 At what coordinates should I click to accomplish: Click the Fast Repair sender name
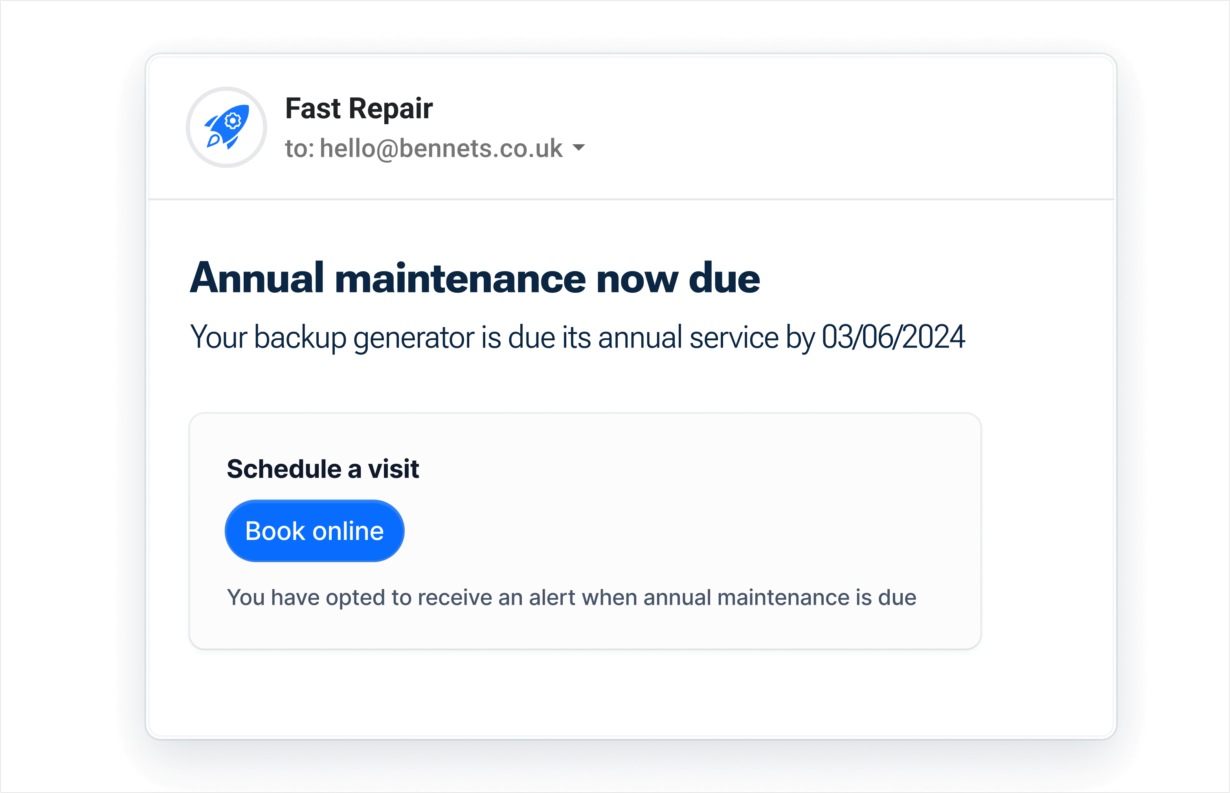358,108
